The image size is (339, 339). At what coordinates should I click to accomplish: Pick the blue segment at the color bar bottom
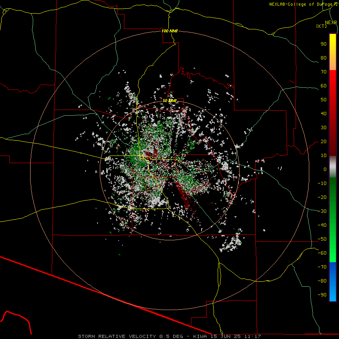pyautogui.click(x=333, y=282)
